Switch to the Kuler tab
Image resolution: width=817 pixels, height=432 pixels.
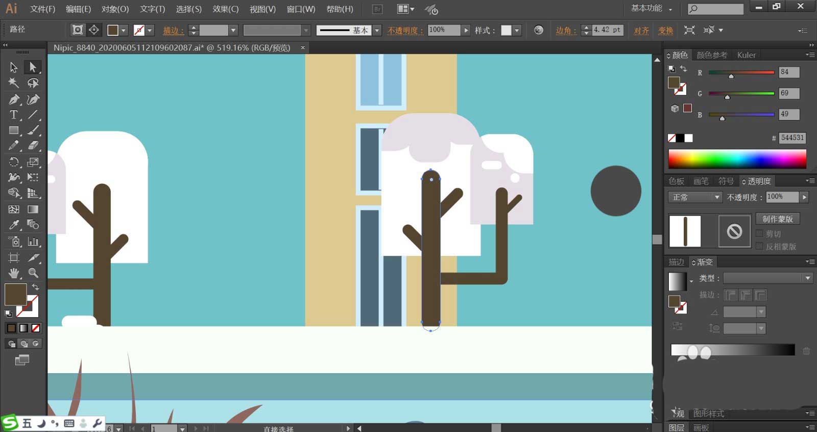point(746,55)
